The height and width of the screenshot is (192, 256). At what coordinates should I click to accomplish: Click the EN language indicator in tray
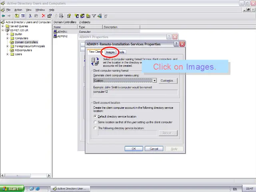click(235, 189)
